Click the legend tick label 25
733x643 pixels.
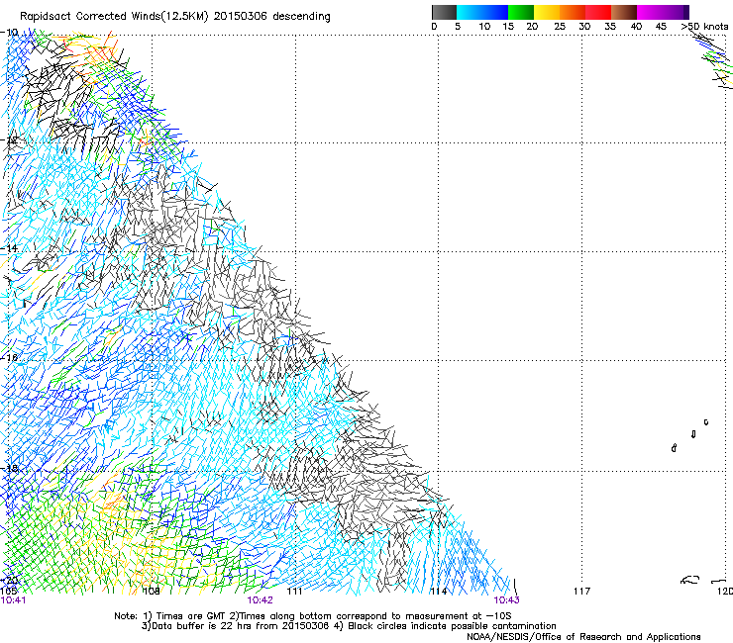point(559,27)
